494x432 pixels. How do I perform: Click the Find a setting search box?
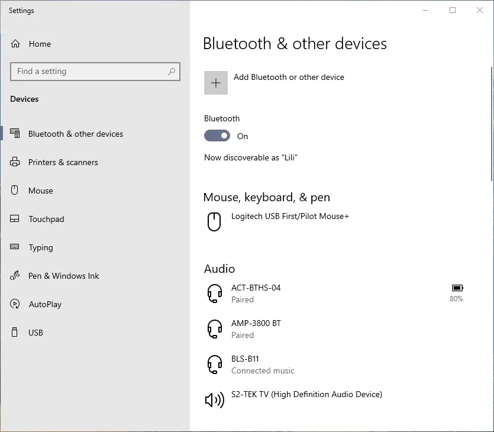pos(89,72)
